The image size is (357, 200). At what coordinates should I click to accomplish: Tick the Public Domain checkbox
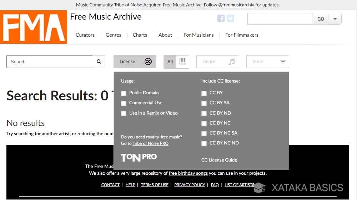tap(124, 93)
